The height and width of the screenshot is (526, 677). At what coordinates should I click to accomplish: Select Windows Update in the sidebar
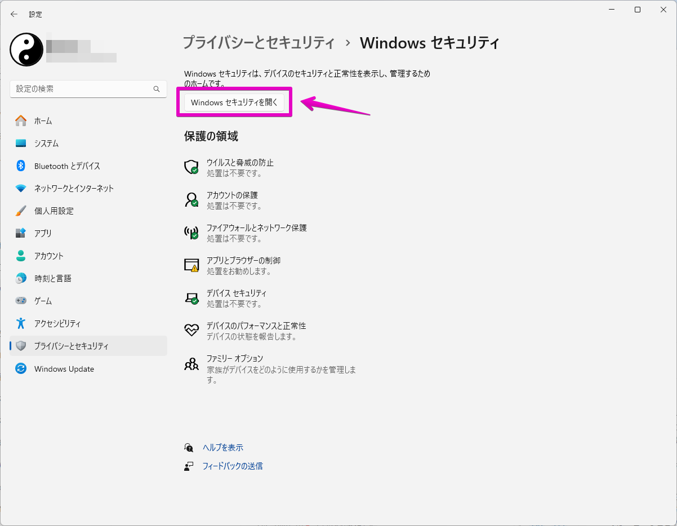[x=64, y=369]
